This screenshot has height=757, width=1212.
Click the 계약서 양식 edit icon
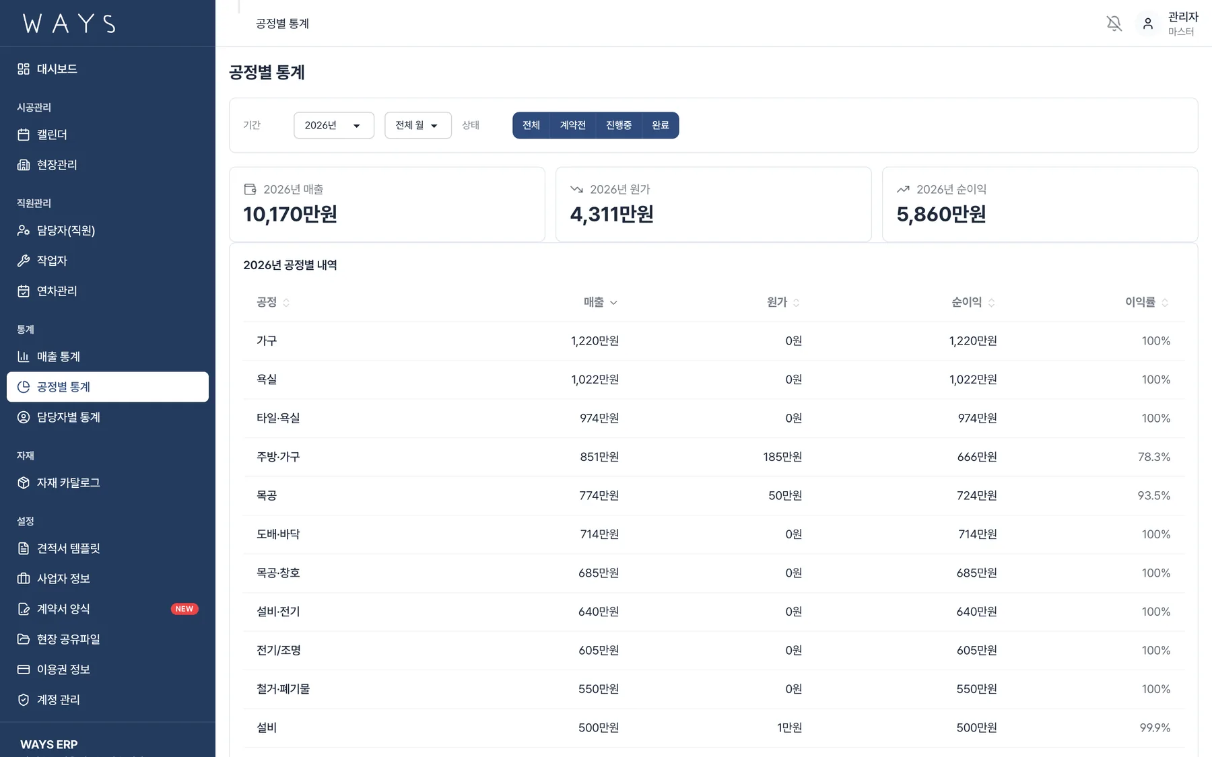24,609
